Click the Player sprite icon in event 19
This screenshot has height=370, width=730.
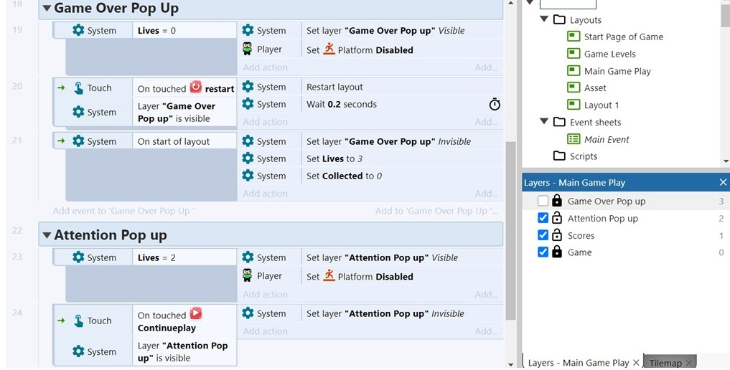point(247,49)
